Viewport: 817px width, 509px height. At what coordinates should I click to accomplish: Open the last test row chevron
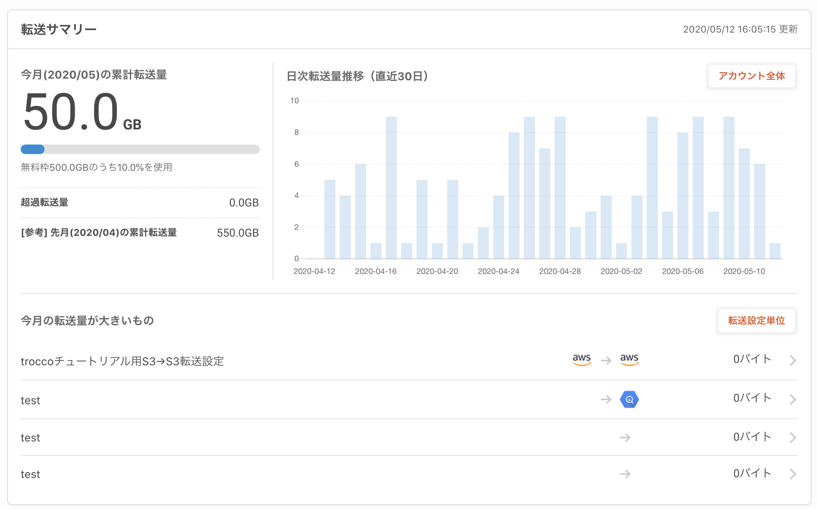[x=792, y=474]
